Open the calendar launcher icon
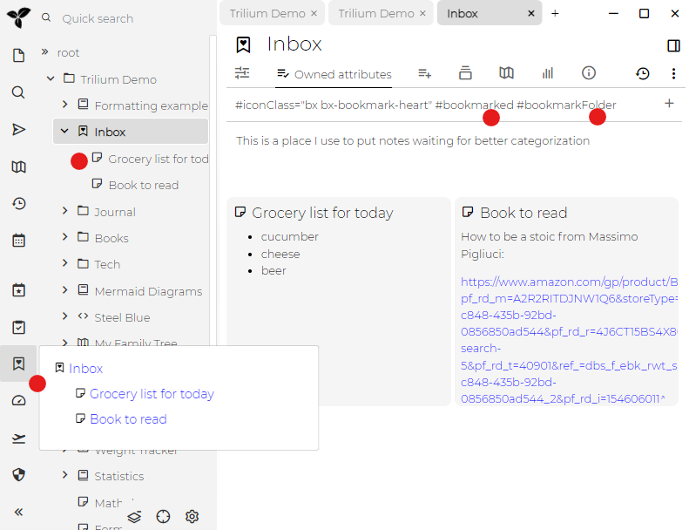Viewport: 689px width, 530px height. (x=18, y=240)
